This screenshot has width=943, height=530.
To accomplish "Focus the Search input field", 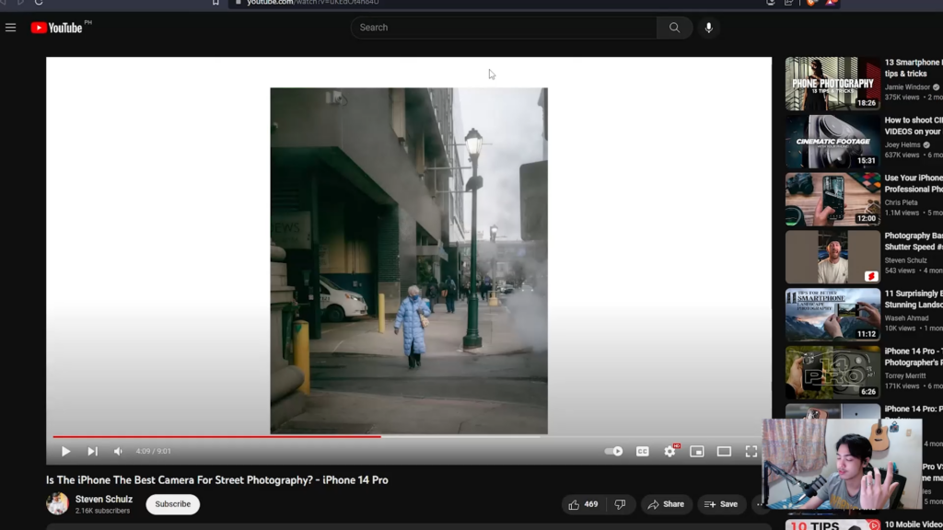I will click(504, 28).
